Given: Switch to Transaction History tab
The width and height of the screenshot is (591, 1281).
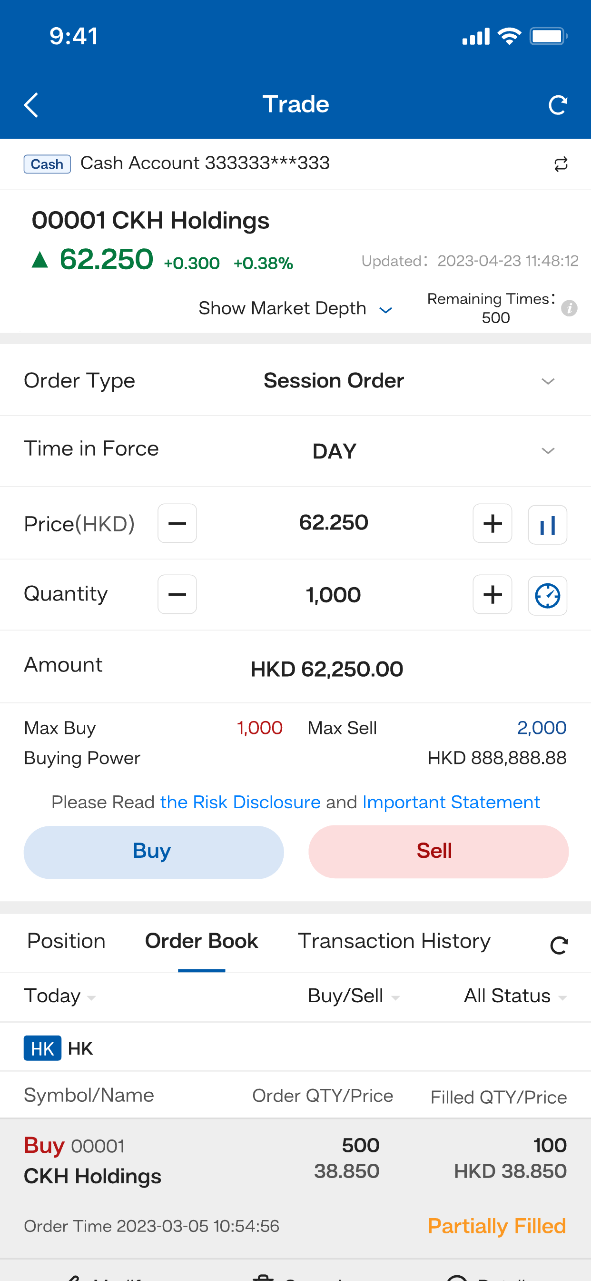Looking at the screenshot, I should click(x=394, y=941).
